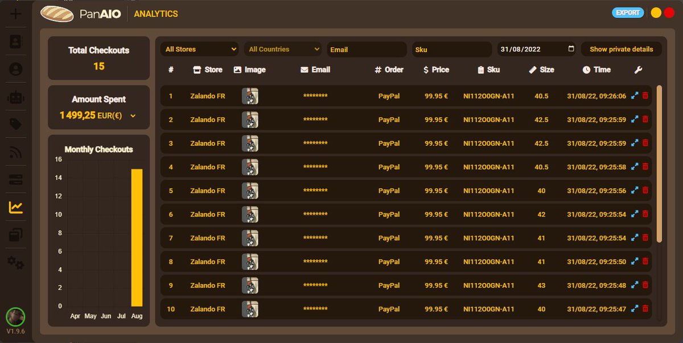Screen dimensions: 683x343
Task: Click the Total Checkouts value 15
Action: pos(99,66)
